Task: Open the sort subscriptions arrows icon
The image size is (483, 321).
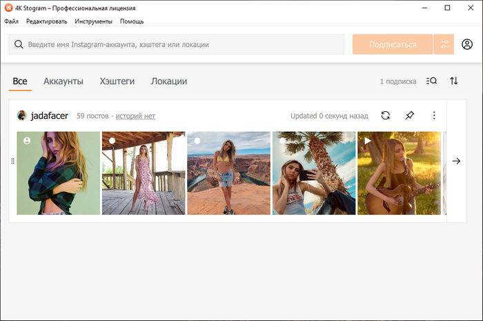Action: click(x=454, y=81)
